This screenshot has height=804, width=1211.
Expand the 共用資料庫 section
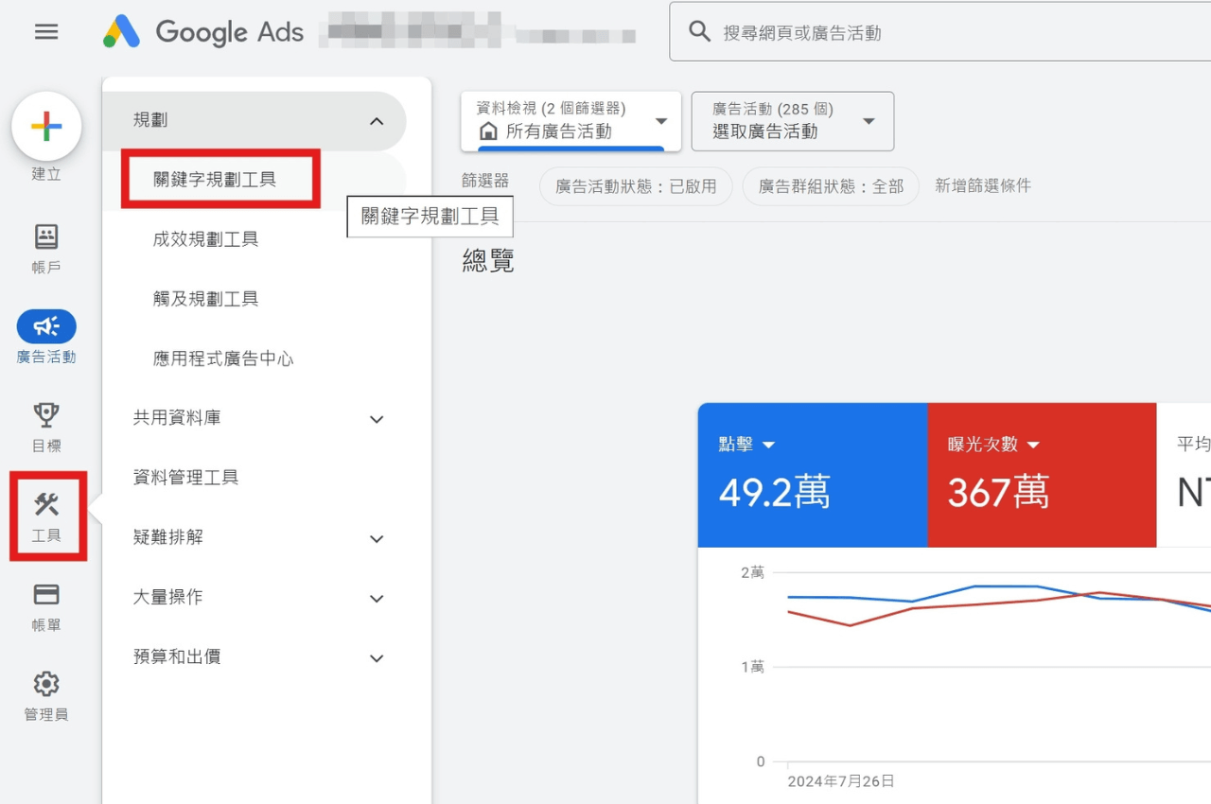coord(377,419)
